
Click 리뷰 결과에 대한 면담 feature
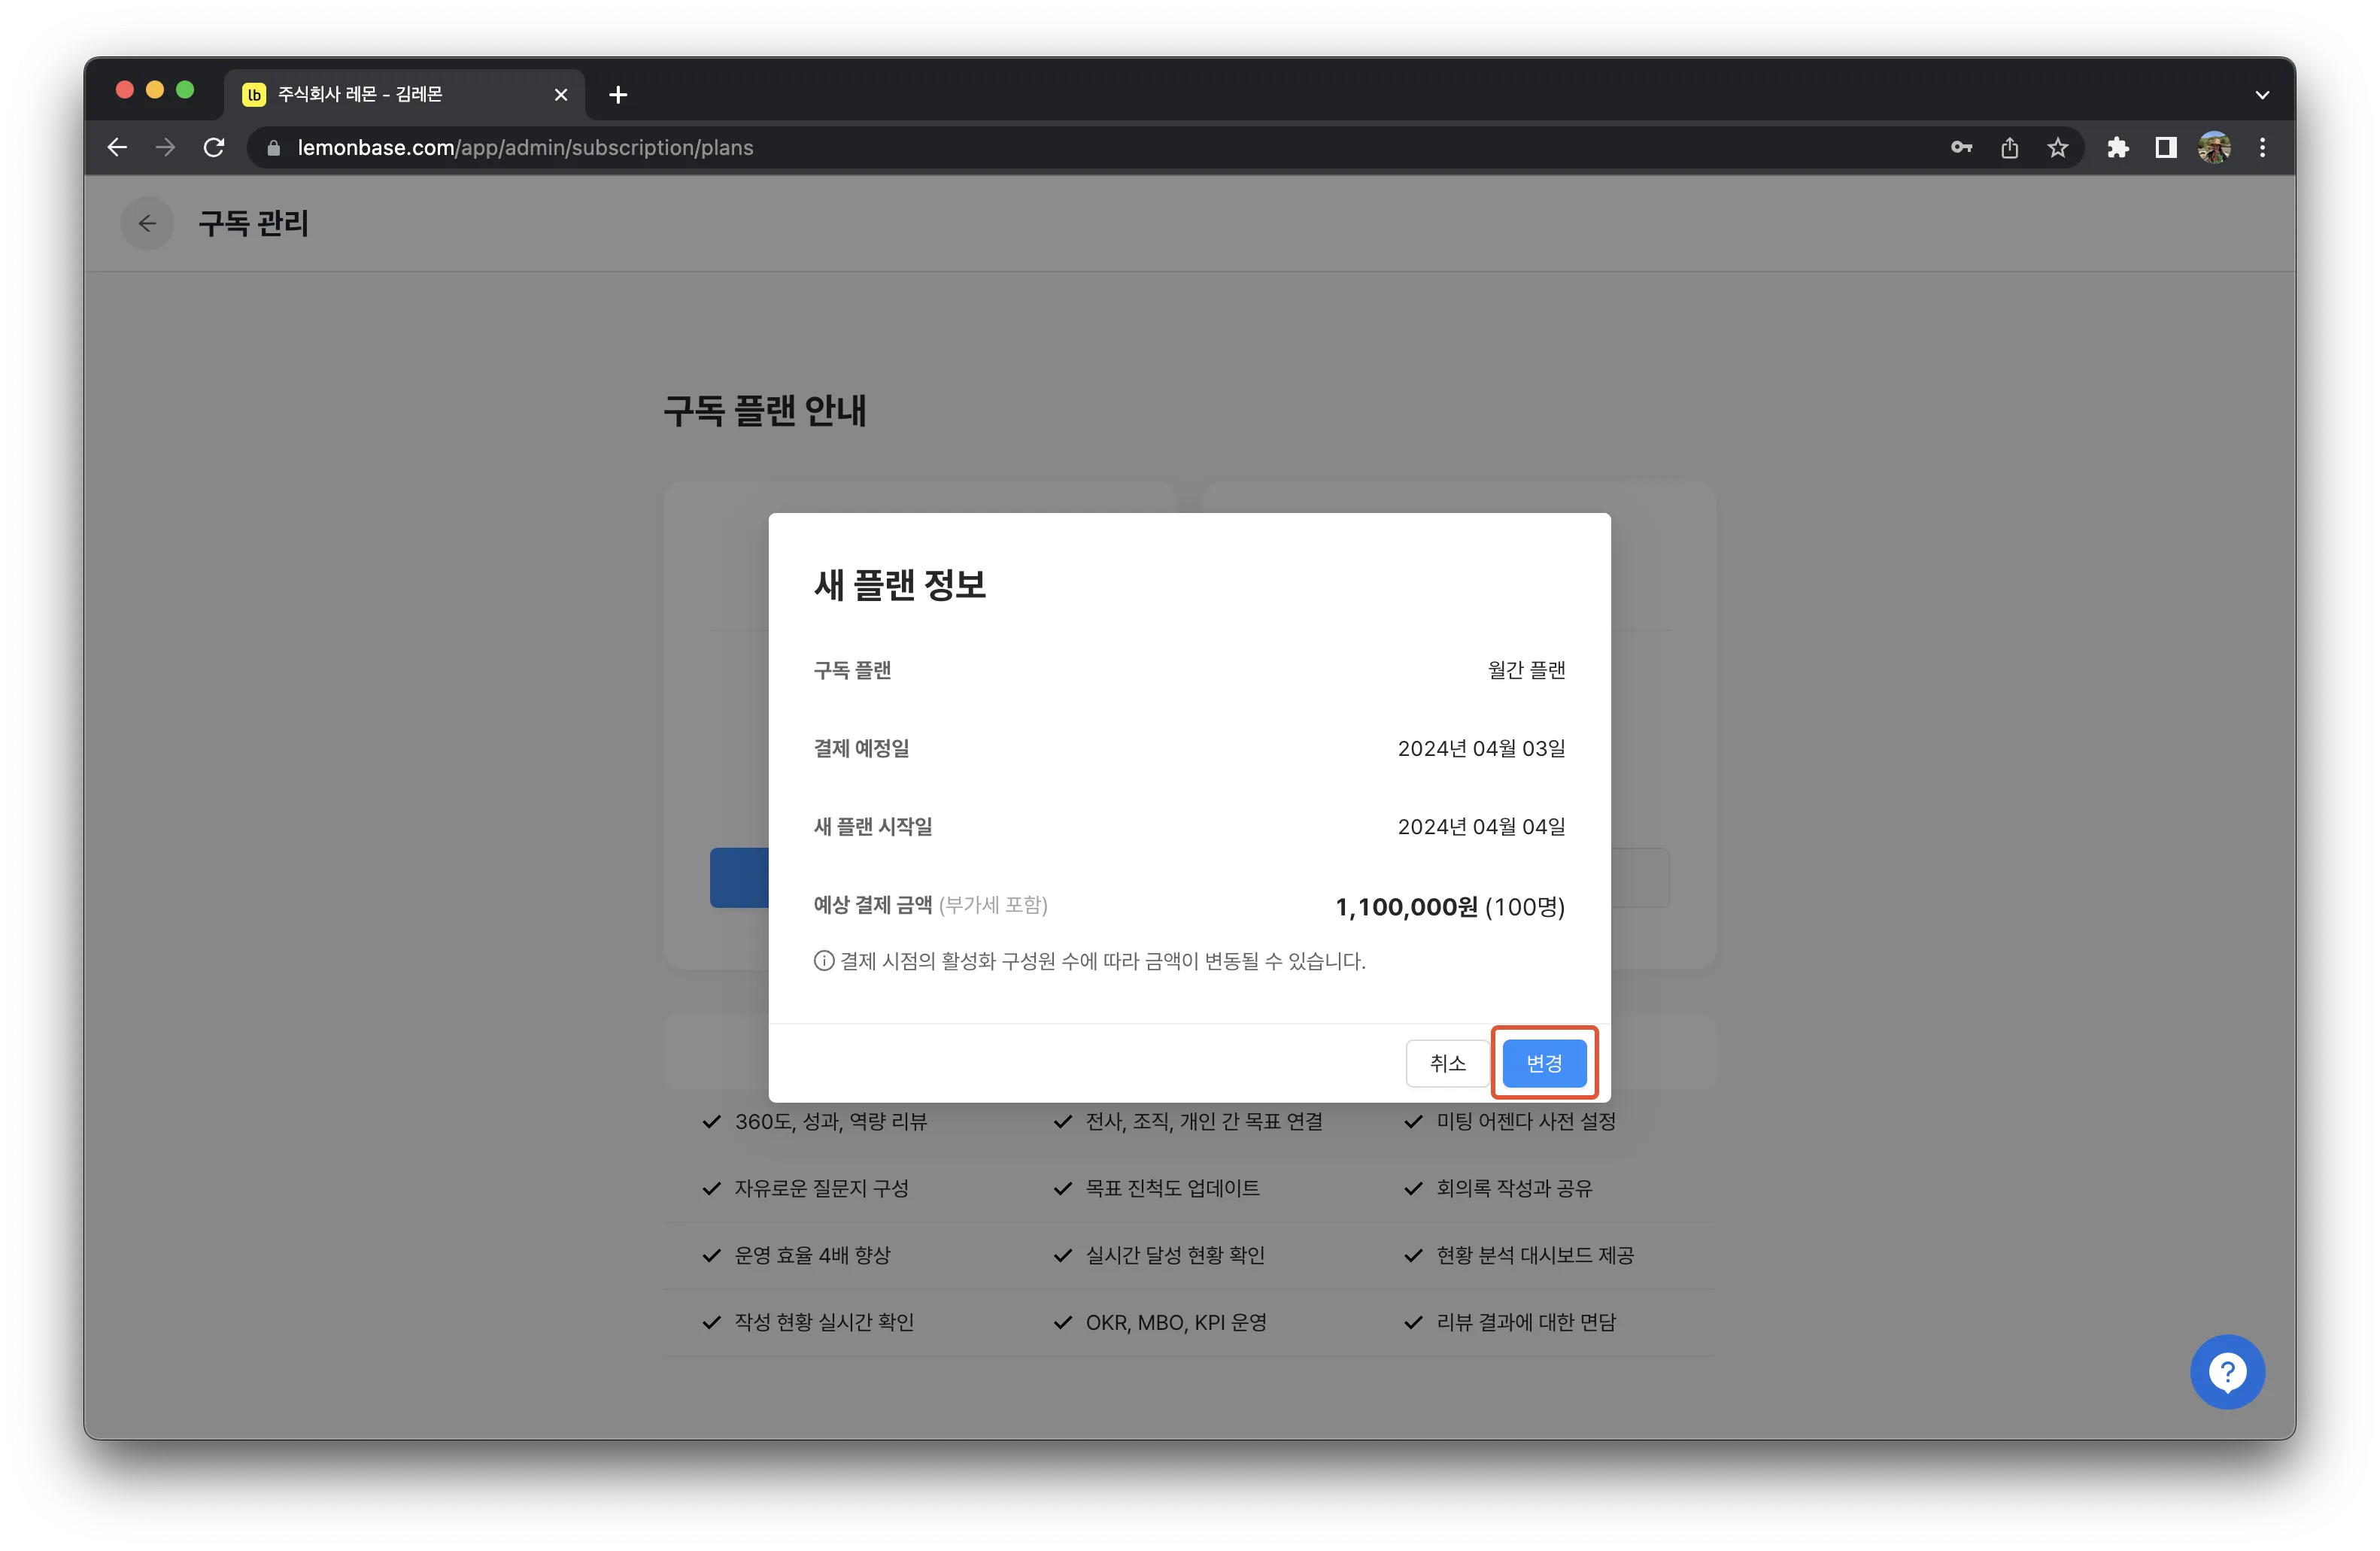pyautogui.click(x=1526, y=1322)
